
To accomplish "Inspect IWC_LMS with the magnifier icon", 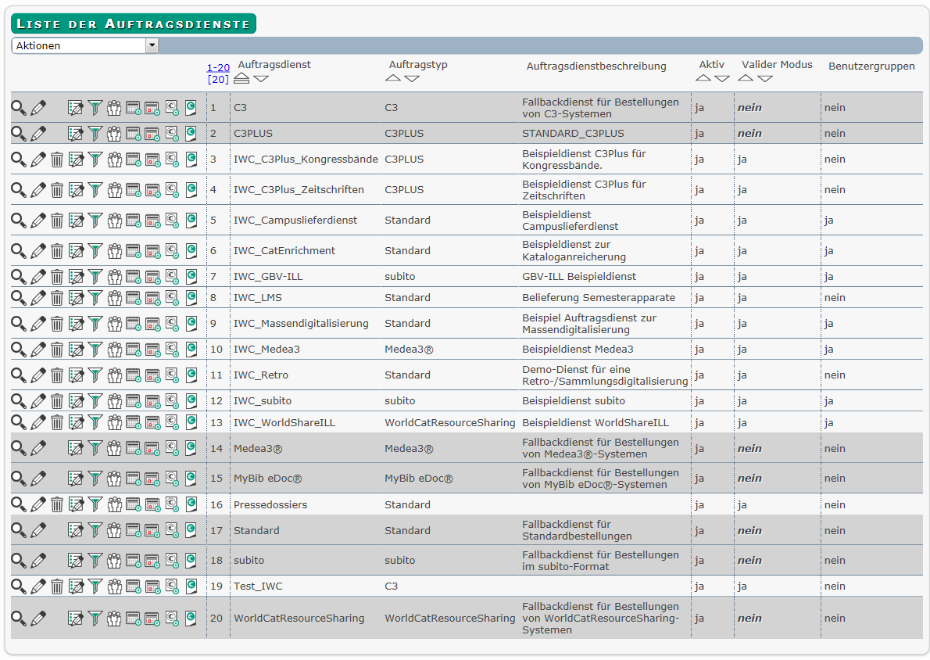I will pyautogui.click(x=19, y=298).
